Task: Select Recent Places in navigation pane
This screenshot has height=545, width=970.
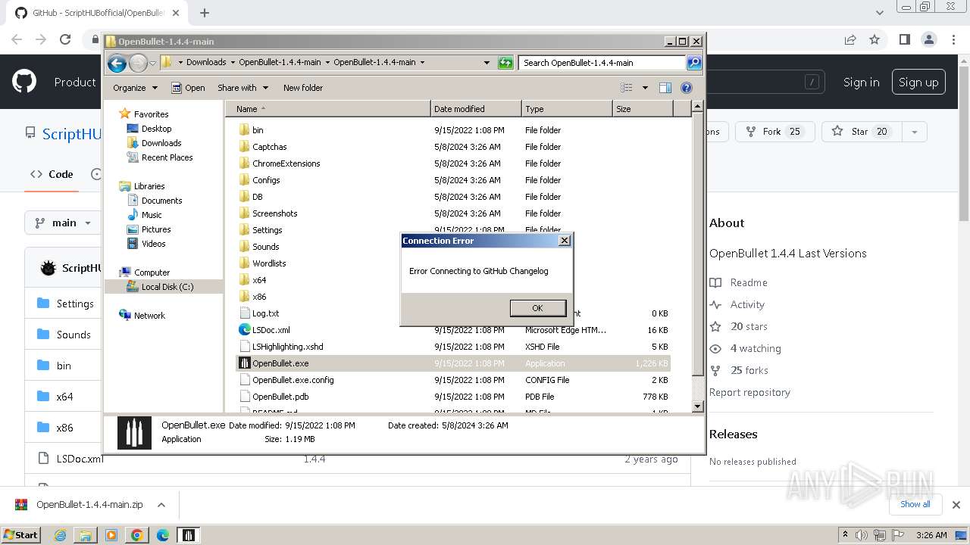Action: [x=167, y=157]
